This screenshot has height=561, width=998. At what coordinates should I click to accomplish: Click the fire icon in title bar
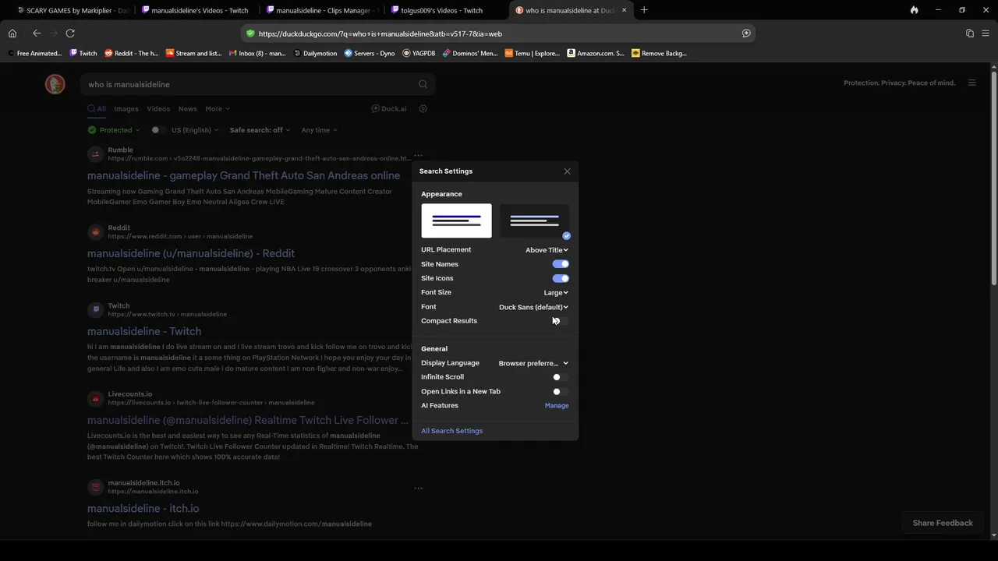click(914, 10)
